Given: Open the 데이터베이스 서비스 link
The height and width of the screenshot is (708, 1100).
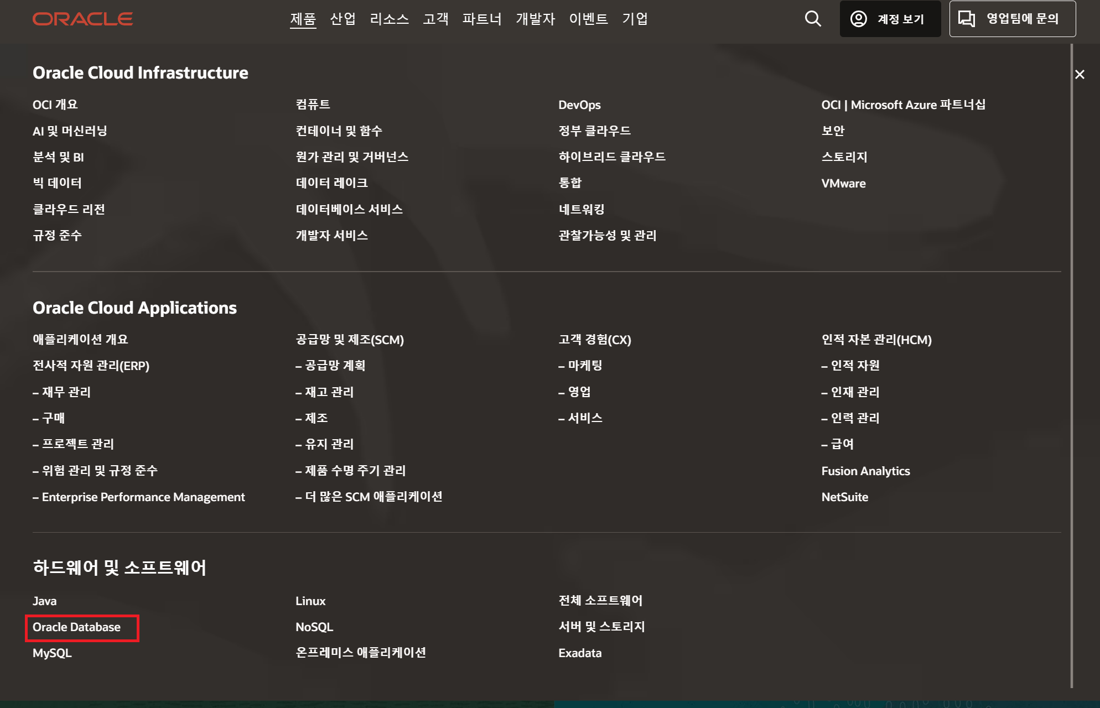Looking at the screenshot, I should click(x=349, y=210).
